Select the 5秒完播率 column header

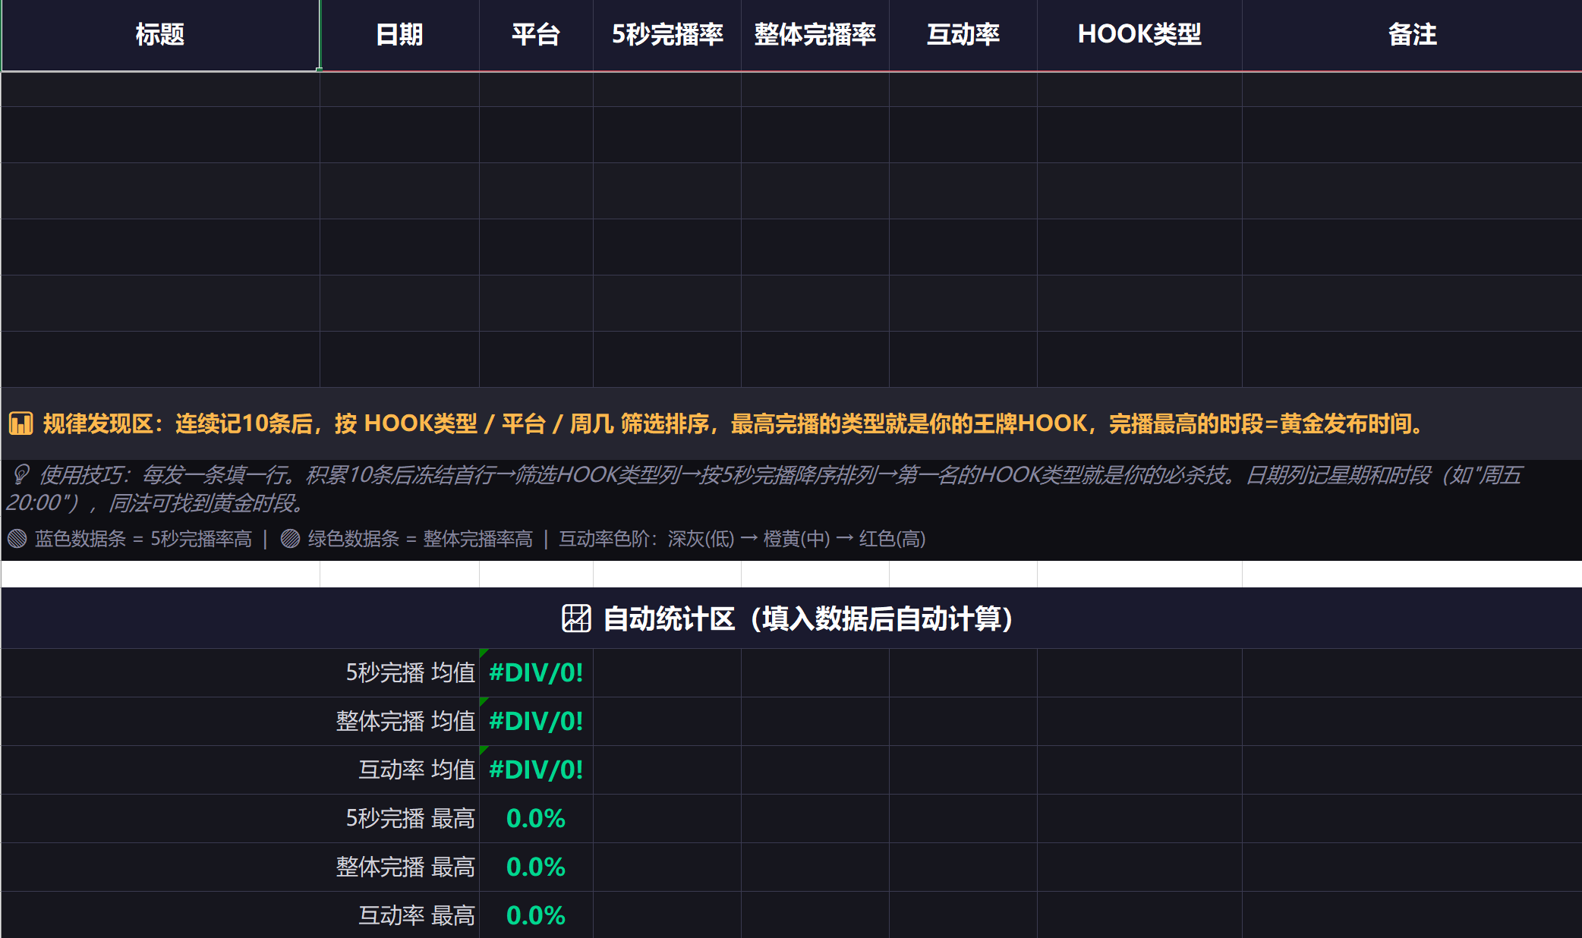coord(667,35)
